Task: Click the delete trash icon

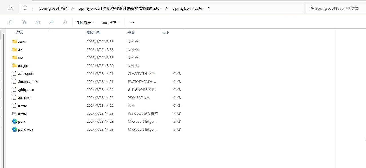Action: tap(65, 22)
